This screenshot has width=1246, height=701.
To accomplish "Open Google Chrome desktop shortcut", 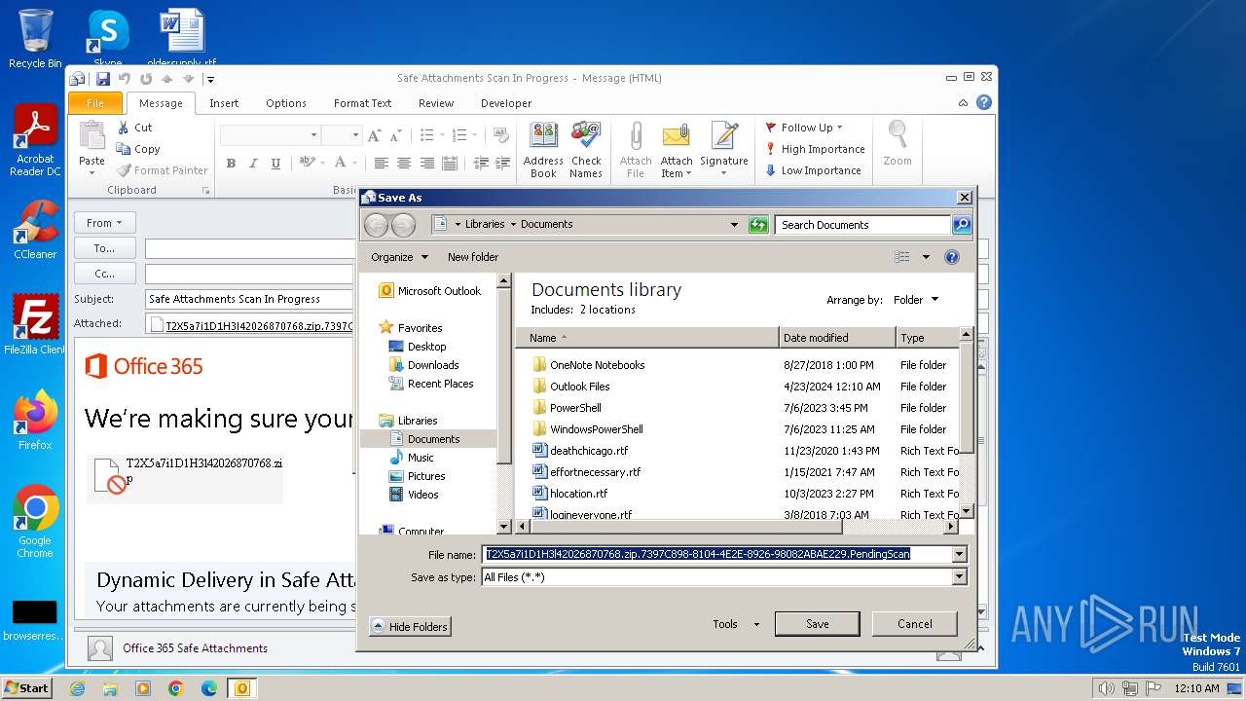I will click(x=35, y=522).
